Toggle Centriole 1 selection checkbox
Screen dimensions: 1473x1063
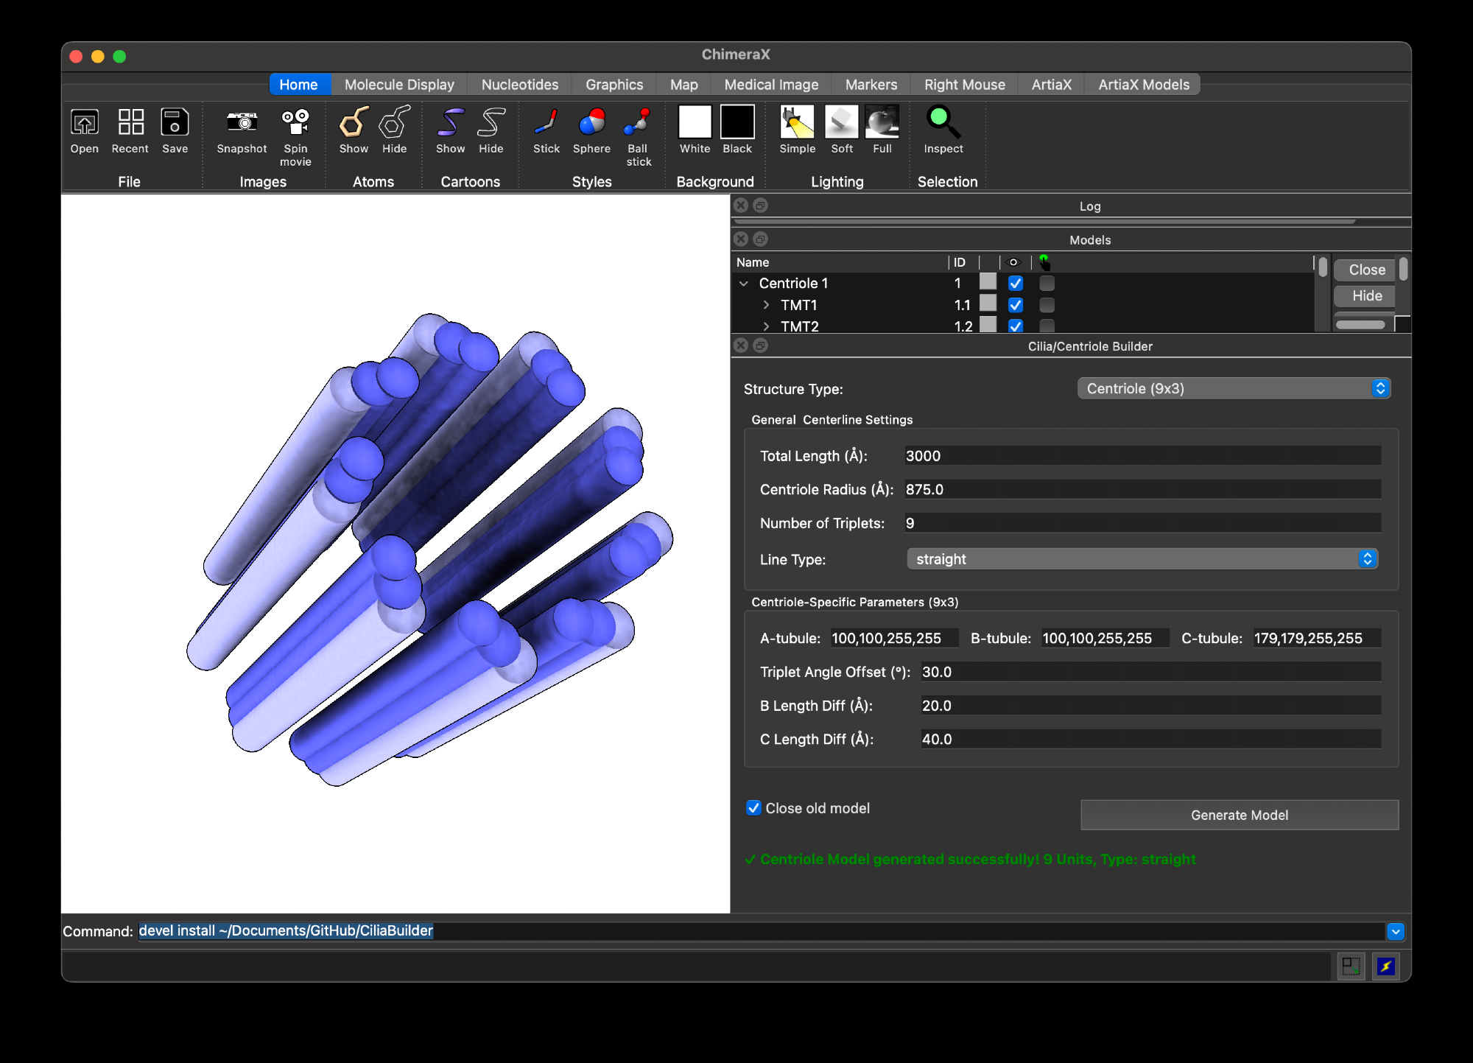coord(1047,284)
